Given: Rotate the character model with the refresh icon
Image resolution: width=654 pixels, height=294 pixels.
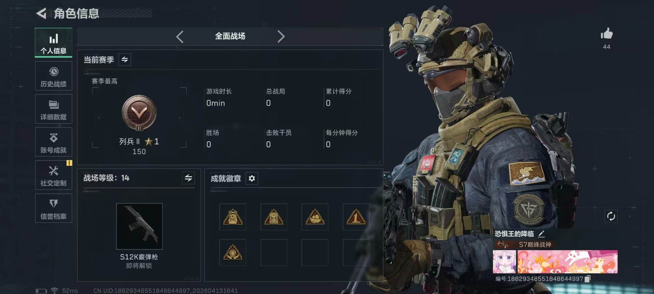Looking at the screenshot, I should pos(611,216).
